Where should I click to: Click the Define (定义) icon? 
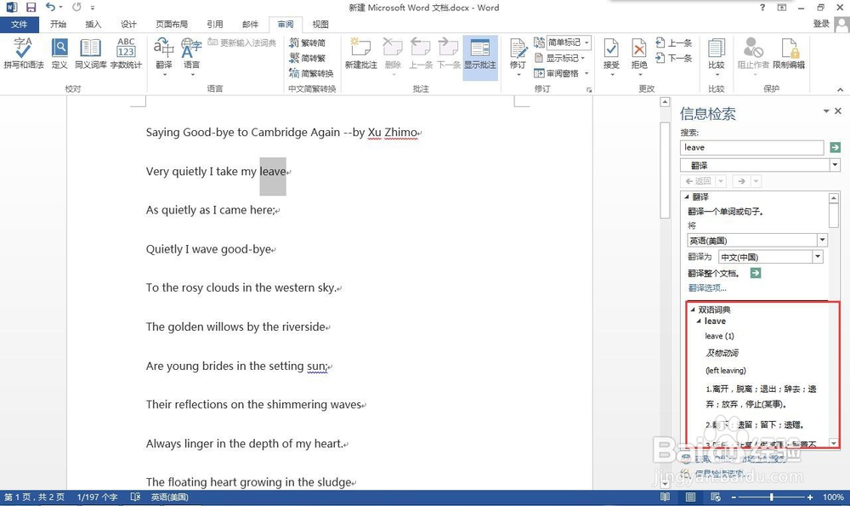pos(59,54)
